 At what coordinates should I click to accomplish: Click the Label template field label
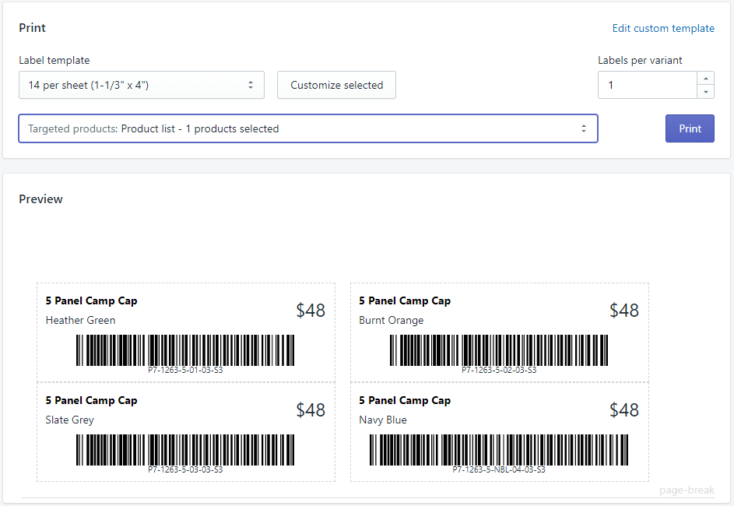point(54,61)
